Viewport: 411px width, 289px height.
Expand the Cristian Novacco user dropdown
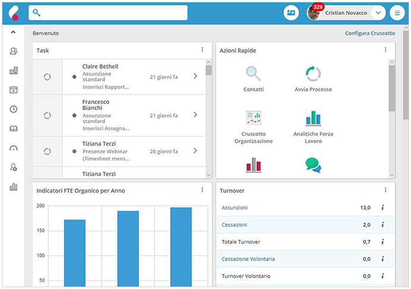(x=378, y=12)
